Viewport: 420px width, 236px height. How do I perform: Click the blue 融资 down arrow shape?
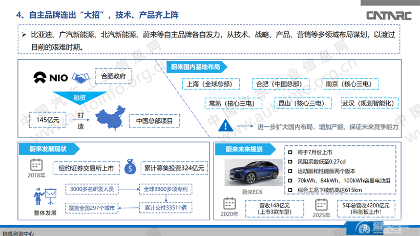click(80, 98)
